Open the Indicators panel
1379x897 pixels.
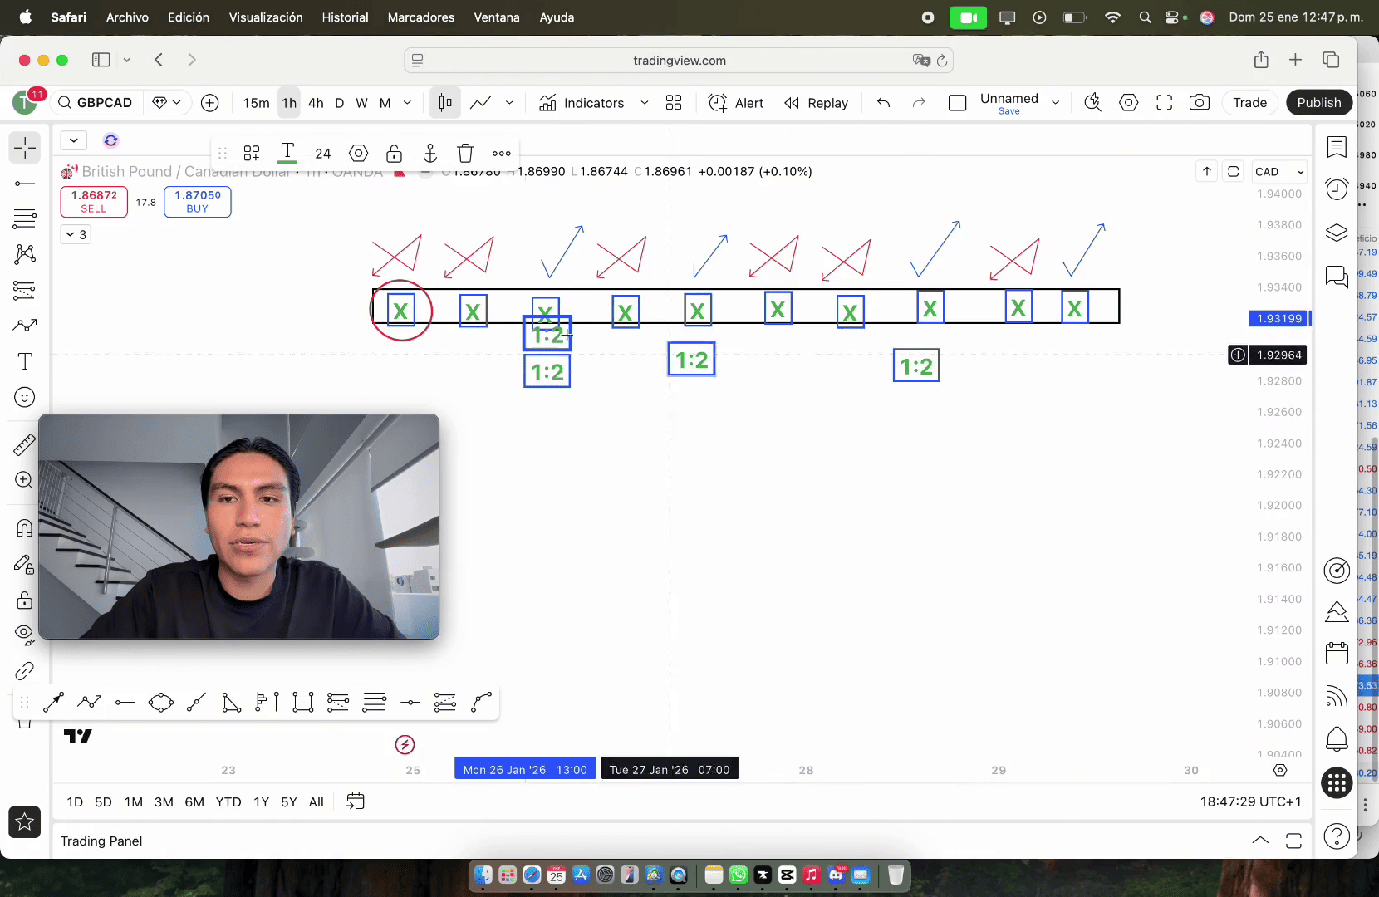(582, 103)
